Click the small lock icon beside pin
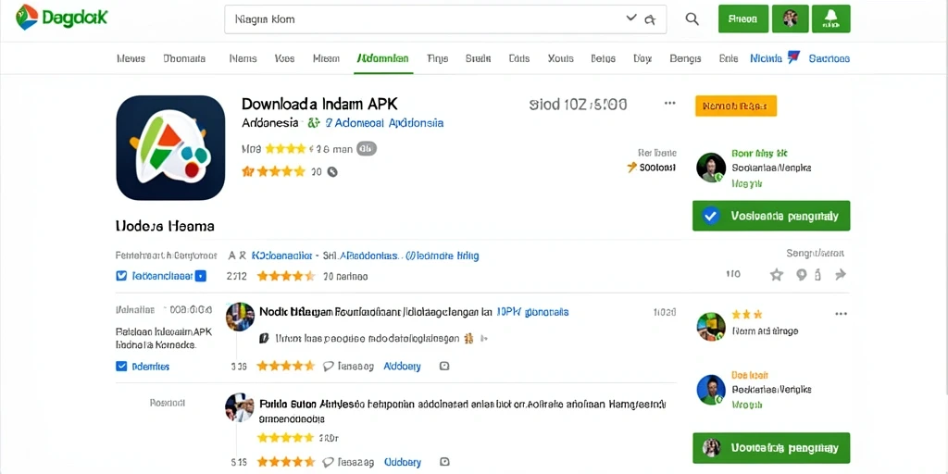 (x=817, y=275)
